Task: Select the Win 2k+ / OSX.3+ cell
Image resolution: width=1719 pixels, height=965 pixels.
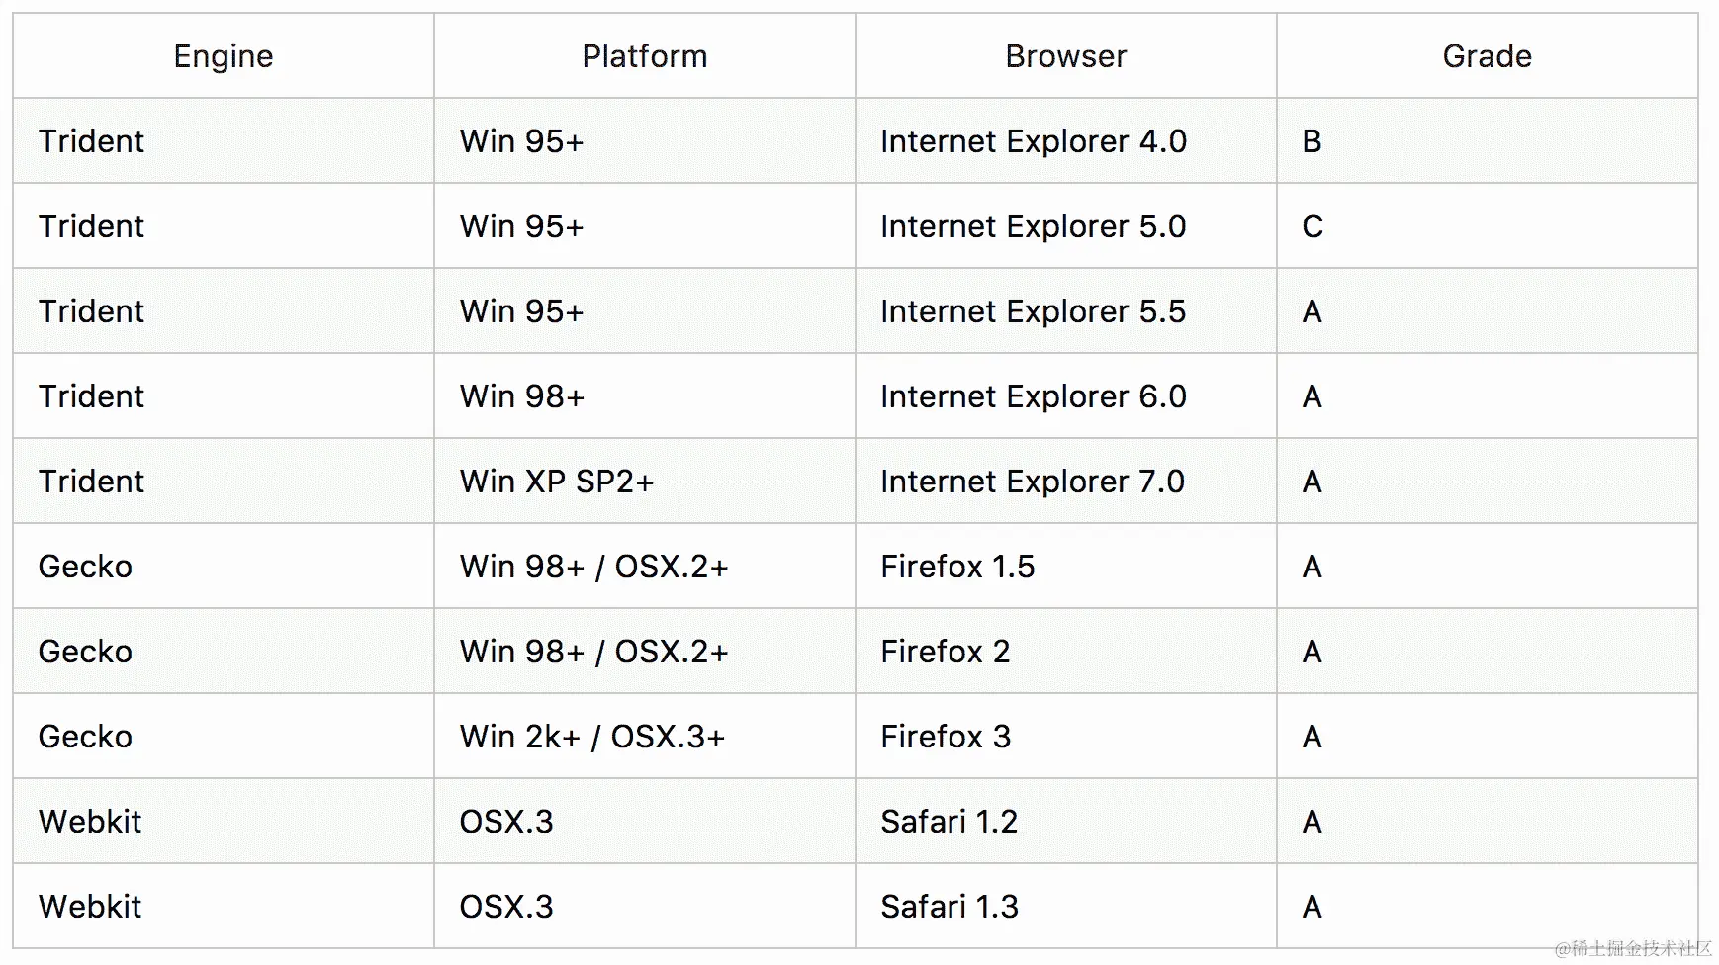Action: coord(592,737)
